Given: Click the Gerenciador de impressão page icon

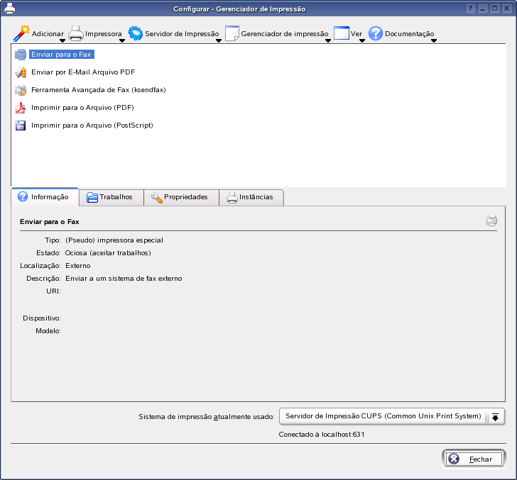Looking at the screenshot, I should (232, 33).
